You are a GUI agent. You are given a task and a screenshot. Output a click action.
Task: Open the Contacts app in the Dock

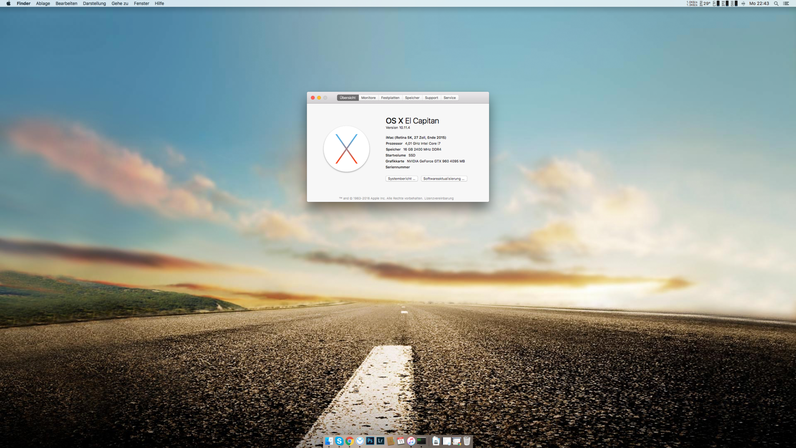391,441
